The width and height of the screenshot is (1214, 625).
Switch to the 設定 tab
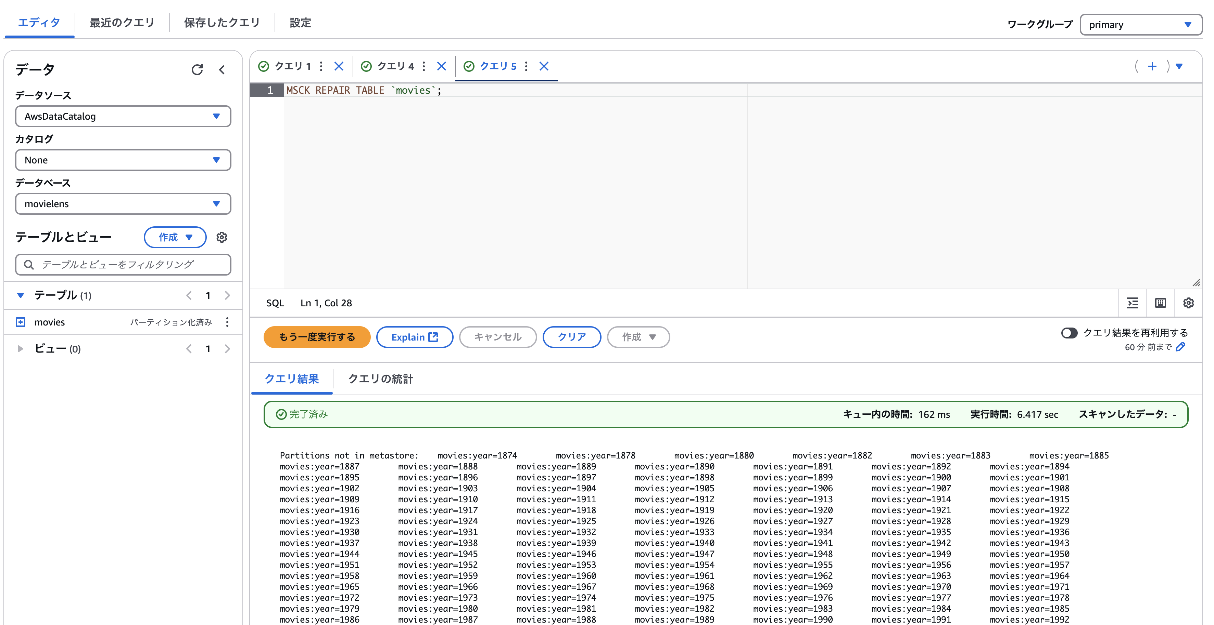tap(300, 23)
